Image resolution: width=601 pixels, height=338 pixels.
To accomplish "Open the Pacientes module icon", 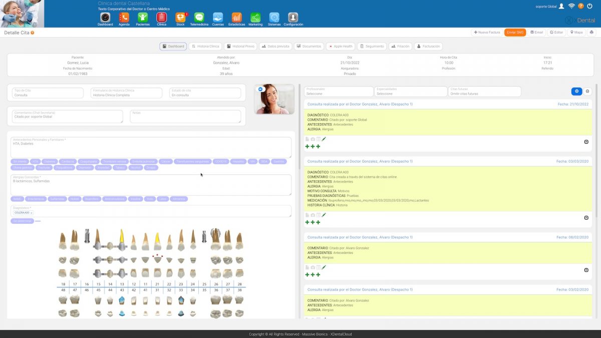I will [x=143, y=18].
